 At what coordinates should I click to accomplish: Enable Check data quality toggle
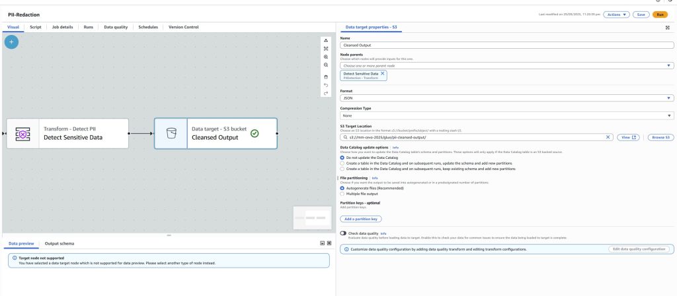(343, 233)
